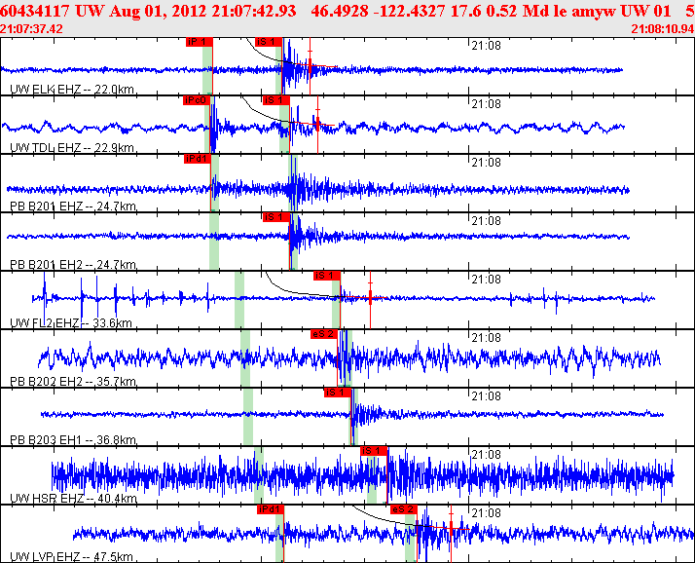This screenshot has height=563, width=695.
Task: Click the eS 2 pick flag on LVP trace
Action: [x=404, y=508]
